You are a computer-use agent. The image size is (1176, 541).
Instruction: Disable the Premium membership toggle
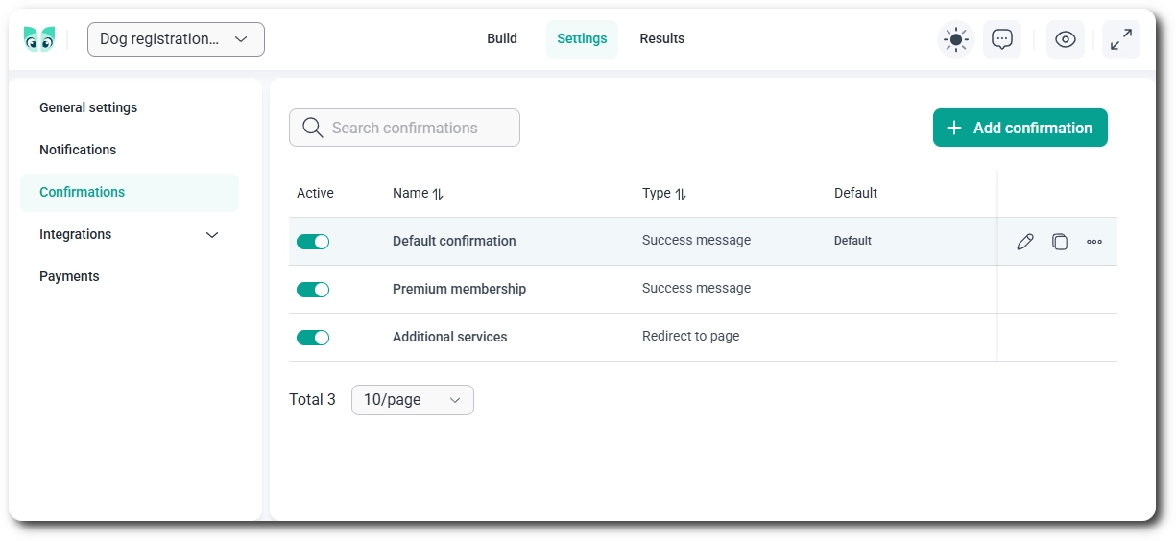(x=313, y=290)
